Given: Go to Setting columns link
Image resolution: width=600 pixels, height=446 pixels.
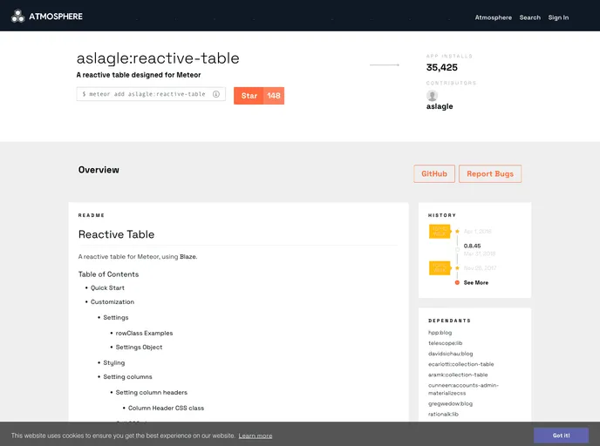Looking at the screenshot, I should click(x=128, y=377).
